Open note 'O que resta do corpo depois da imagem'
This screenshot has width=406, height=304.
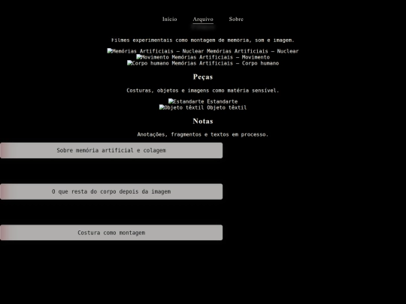click(x=111, y=191)
